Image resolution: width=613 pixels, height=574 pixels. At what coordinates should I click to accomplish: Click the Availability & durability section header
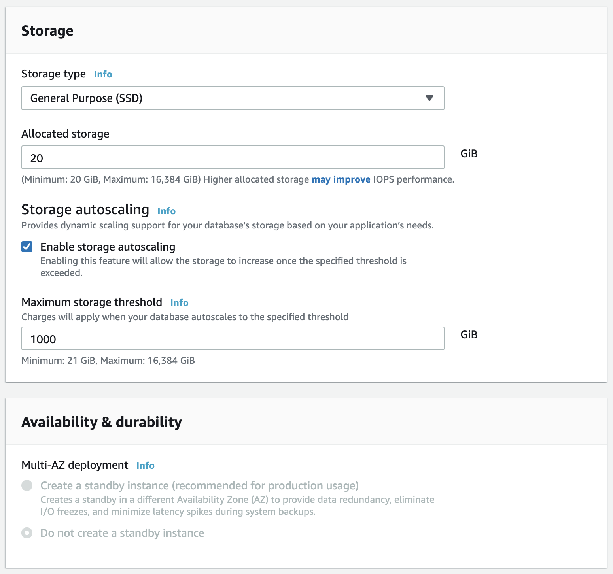click(x=102, y=422)
